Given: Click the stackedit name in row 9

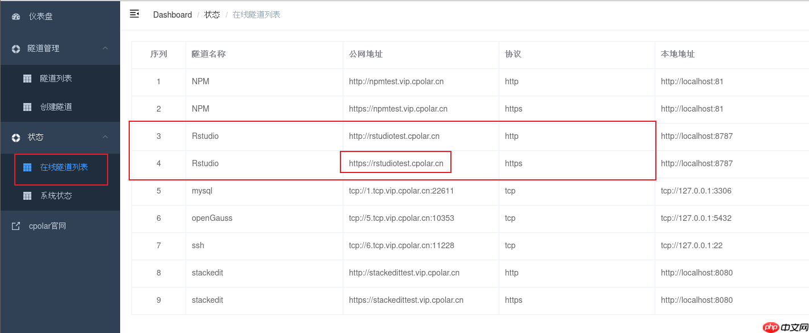Looking at the screenshot, I should coord(207,300).
